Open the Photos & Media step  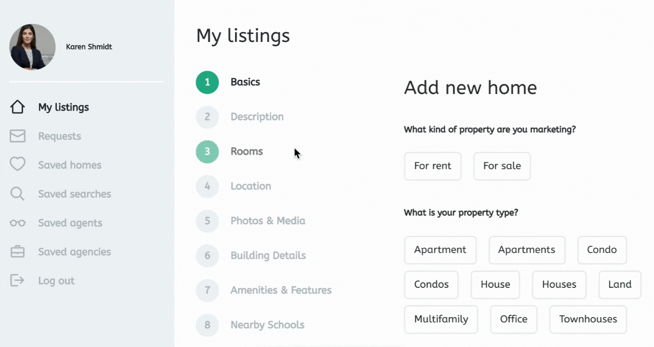coord(267,221)
